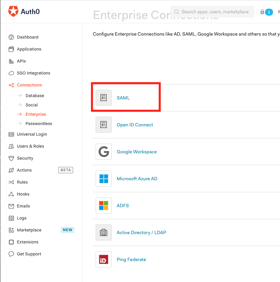Screen dimensions: 280x282
Task: Open the Marketplace section
Action: [x=29, y=230]
